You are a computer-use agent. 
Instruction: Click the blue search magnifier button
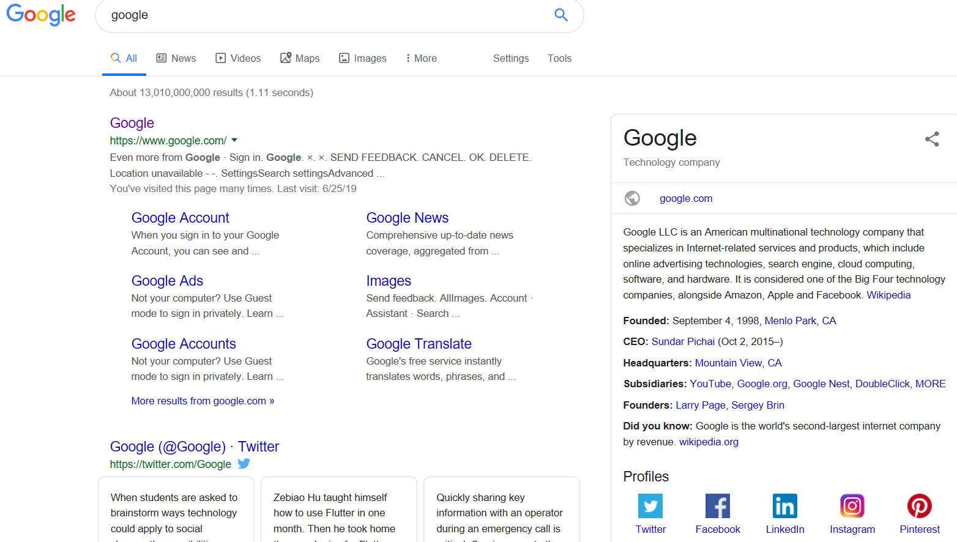(561, 15)
